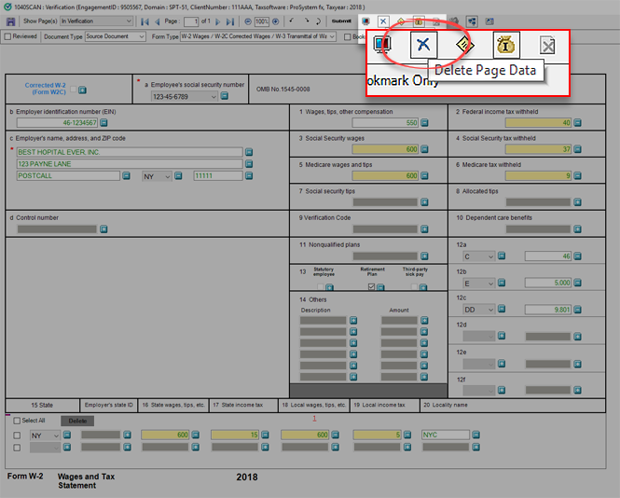Viewport: 620px width, 498px height.
Task: Click the Wages, tips, other compensation field
Action: tap(358, 122)
